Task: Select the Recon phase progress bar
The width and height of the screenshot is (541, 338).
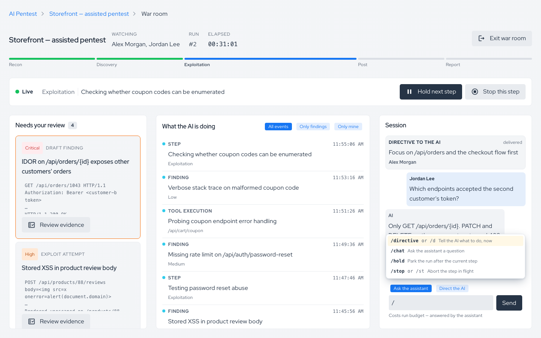Action: pyautogui.click(x=52, y=59)
